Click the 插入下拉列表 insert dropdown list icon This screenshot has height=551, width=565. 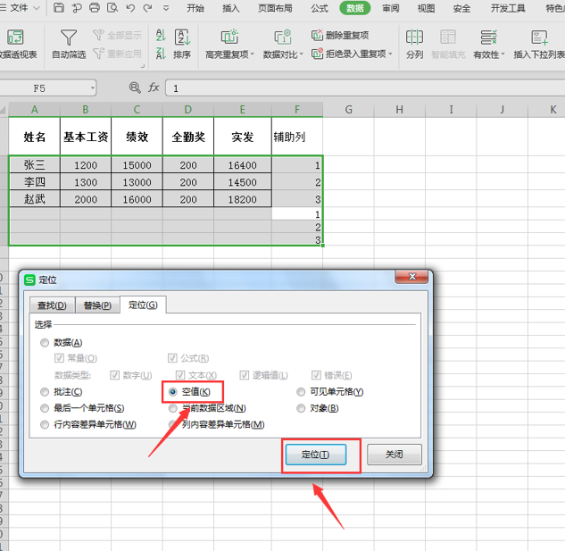point(539,37)
